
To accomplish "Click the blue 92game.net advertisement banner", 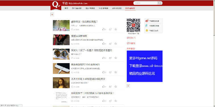I will [145, 66].
